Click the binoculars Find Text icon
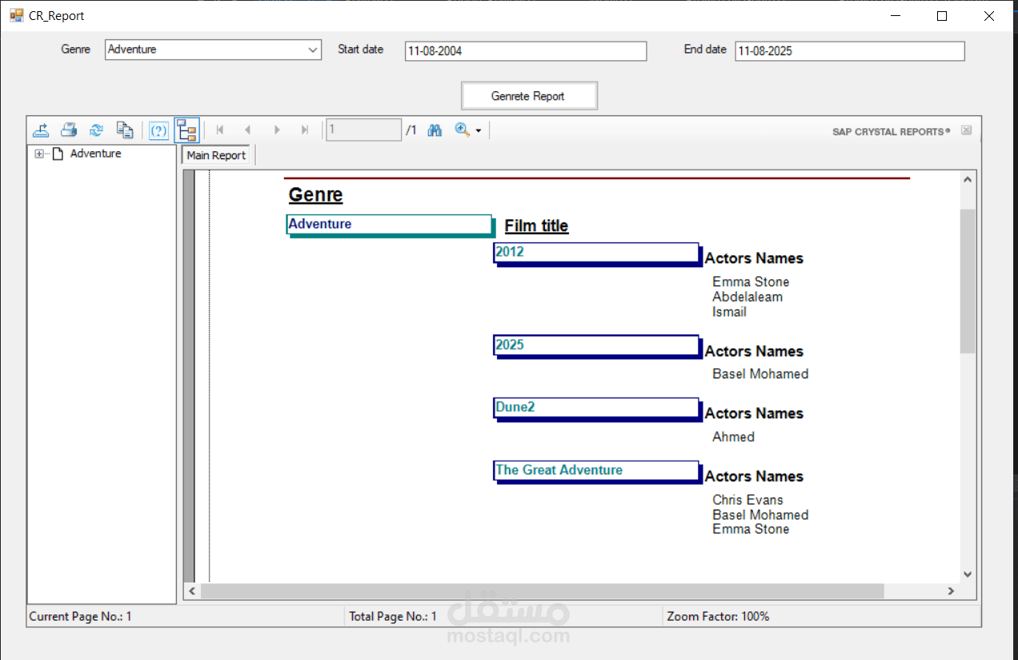Screen dimensions: 1018x660 click(435, 130)
